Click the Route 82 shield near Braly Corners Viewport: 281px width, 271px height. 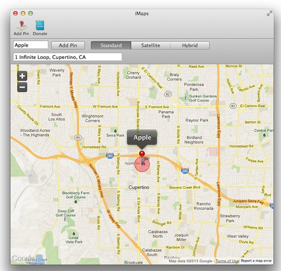coord(168,94)
